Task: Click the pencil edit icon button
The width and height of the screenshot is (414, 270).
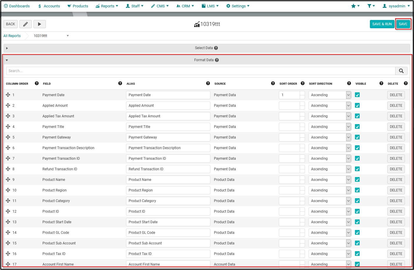Action: (x=26, y=24)
